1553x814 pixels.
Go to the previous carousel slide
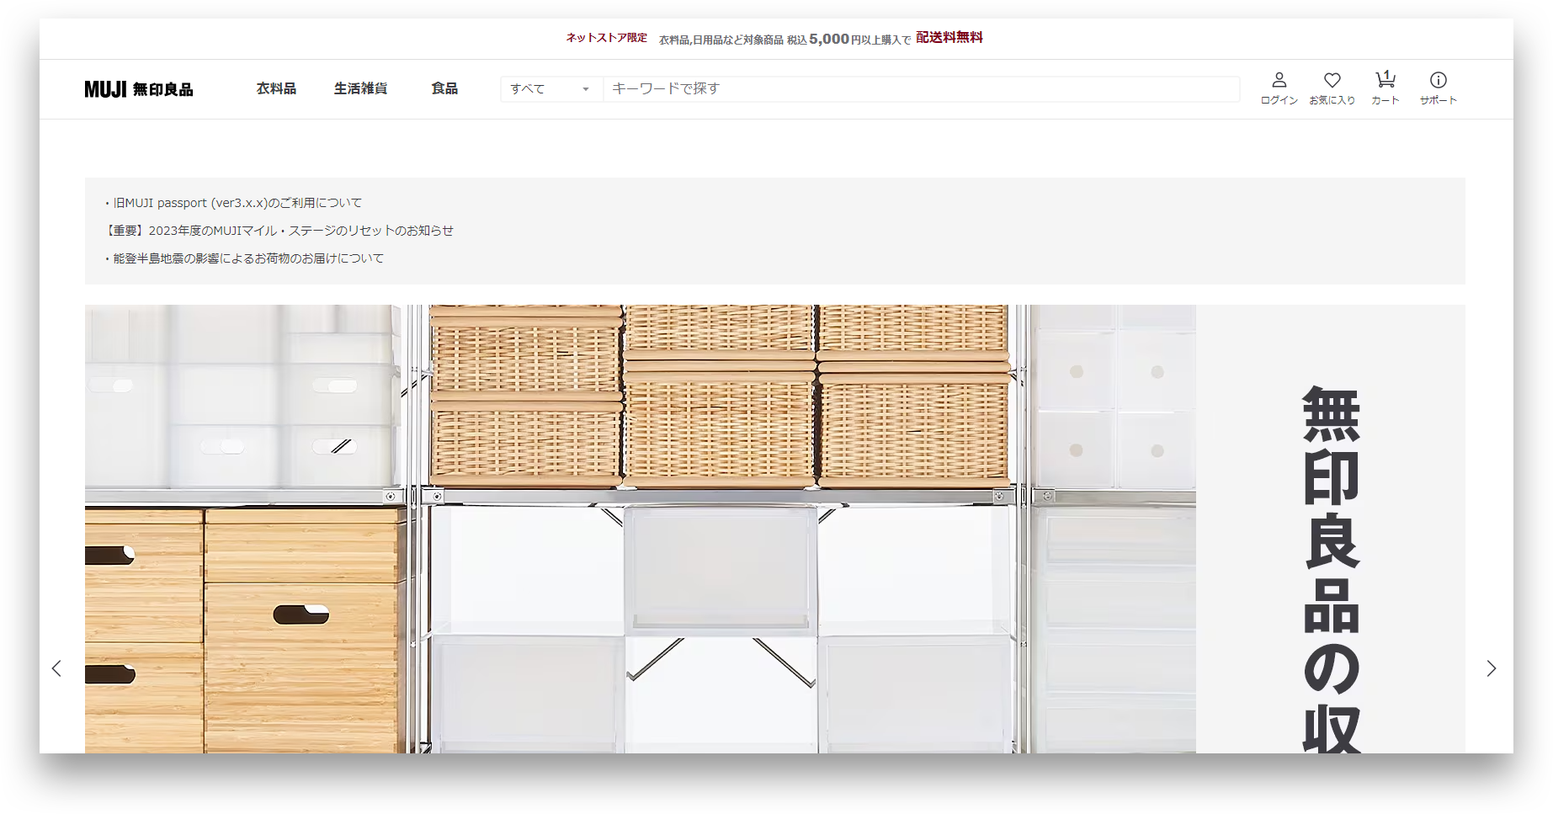pos(56,668)
